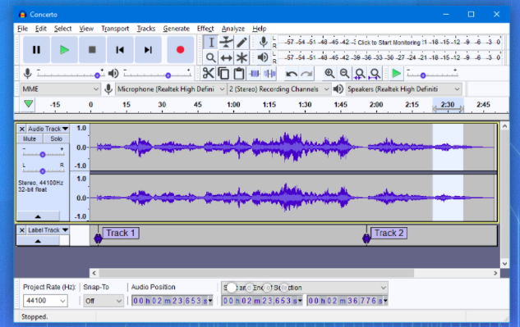Start playback with the green Play button
This screenshot has width=520, height=327.
point(64,50)
